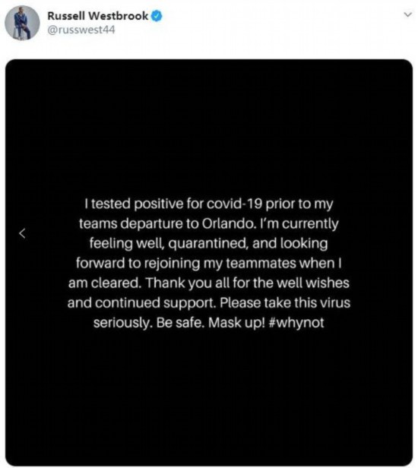Image resolution: width=418 pixels, height=468 pixels.
Task: Go to previous image with left arrow
Action: pos(22,233)
